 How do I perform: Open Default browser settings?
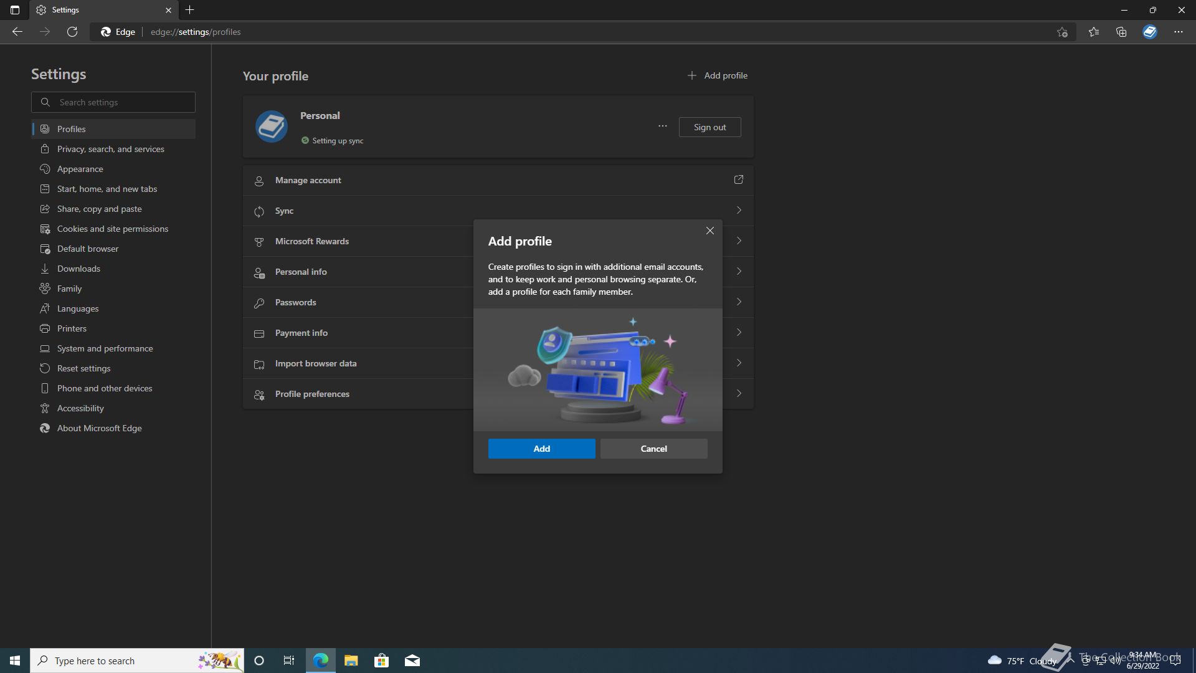click(x=113, y=249)
